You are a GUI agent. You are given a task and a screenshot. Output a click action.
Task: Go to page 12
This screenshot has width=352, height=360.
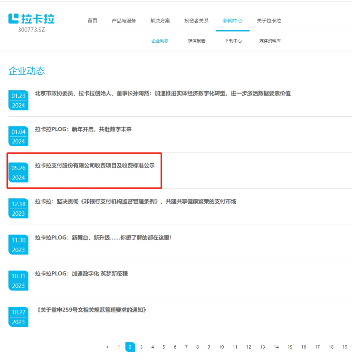pos(249,347)
